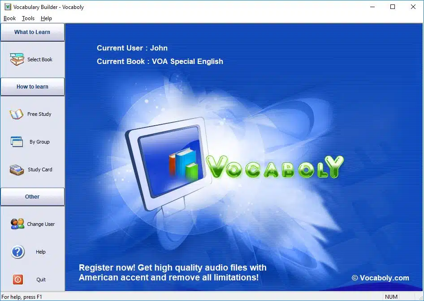
Task: Open the Tools menu
Action: [x=28, y=18]
